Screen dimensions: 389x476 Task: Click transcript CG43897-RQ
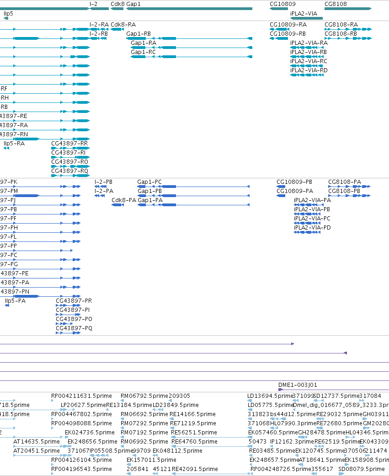click(69, 171)
